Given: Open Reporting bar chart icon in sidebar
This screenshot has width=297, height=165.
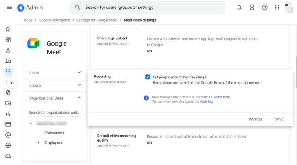Looking at the screenshot, I should pyautogui.click(x=8, y=114).
